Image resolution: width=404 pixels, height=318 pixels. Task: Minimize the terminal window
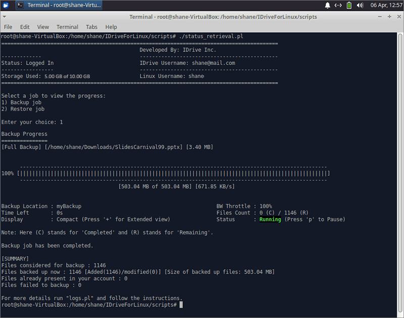[380, 17]
